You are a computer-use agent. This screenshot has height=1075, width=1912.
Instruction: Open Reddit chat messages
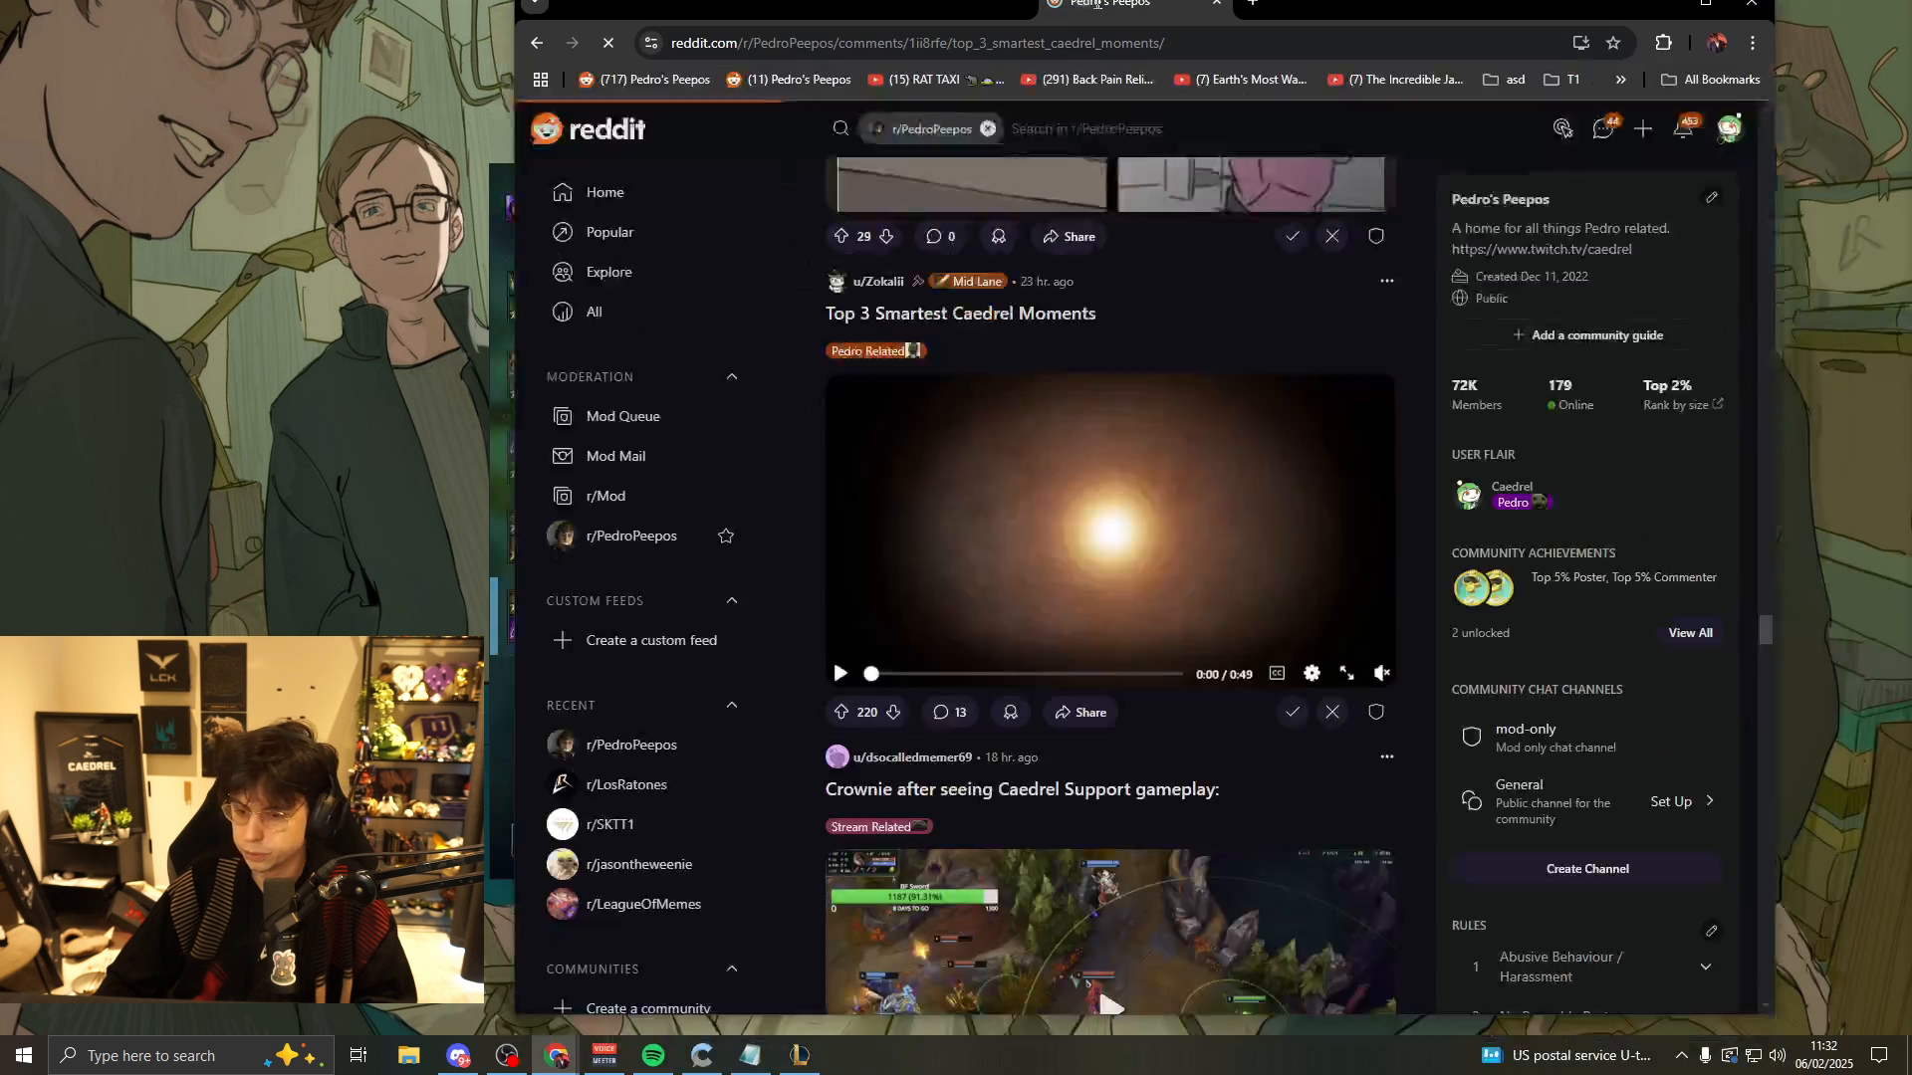(x=1603, y=128)
